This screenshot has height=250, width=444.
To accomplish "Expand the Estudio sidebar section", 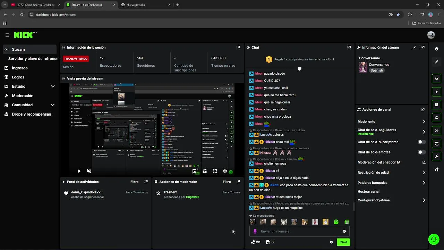I will tap(53, 86).
